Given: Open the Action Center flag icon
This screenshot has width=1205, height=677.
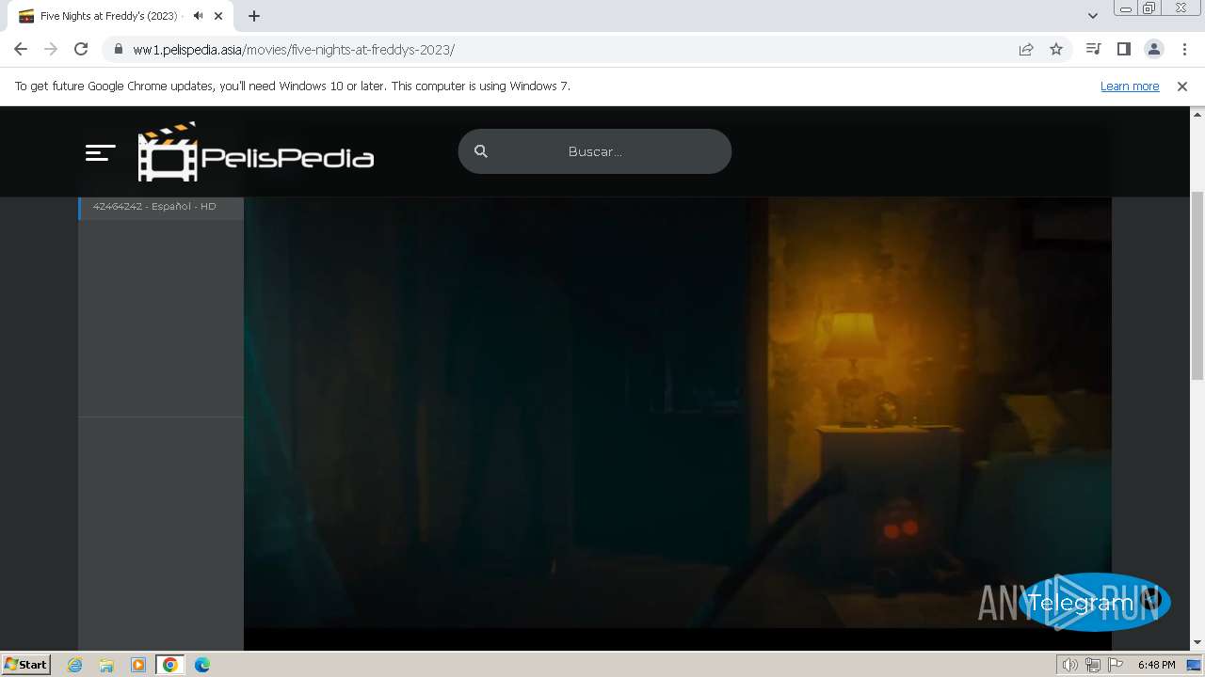Looking at the screenshot, I should [1116, 665].
